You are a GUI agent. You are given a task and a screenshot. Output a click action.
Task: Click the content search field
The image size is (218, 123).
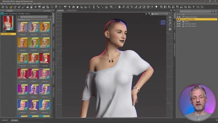[x=34, y=17]
